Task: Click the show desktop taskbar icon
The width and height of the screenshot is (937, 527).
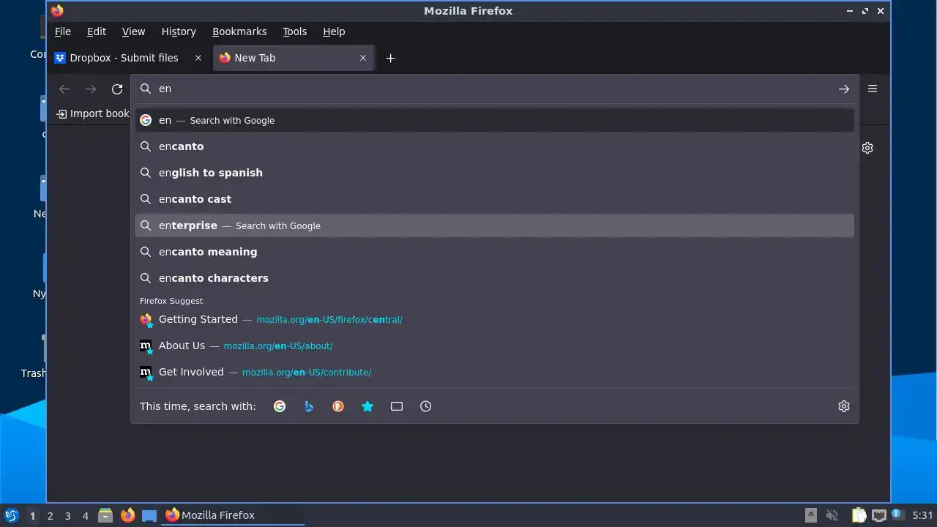Action: [x=149, y=515]
